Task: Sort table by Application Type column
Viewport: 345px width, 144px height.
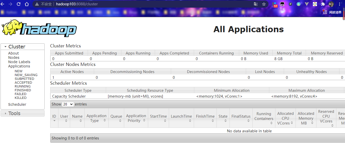Action: (x=96, y=118)
